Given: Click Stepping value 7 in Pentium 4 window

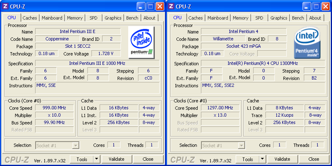Looking at the screenshot, I should click(x=315, y=71).
